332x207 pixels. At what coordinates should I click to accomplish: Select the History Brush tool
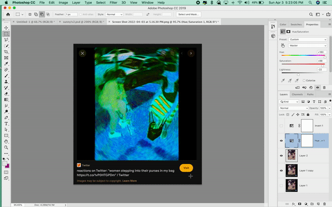pos(6,88)
